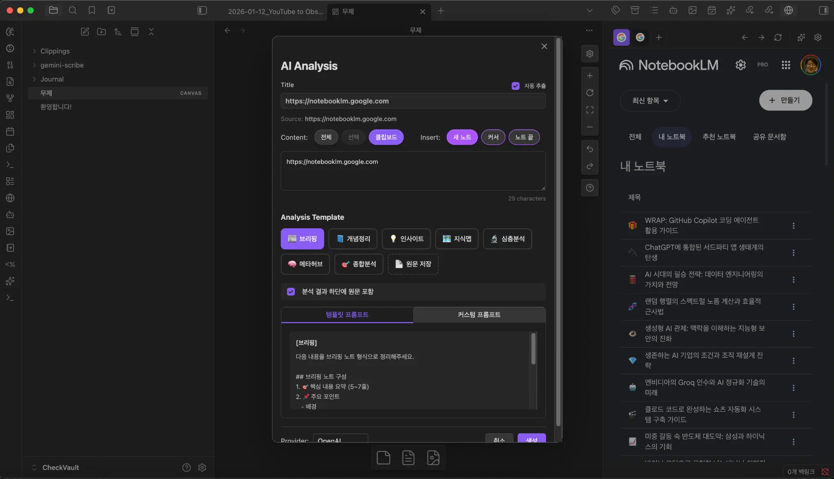Uncheck 분석 결과 하단에 원문 포함
The height and width of the screenshot is (479, 834).
coord(291,291)
